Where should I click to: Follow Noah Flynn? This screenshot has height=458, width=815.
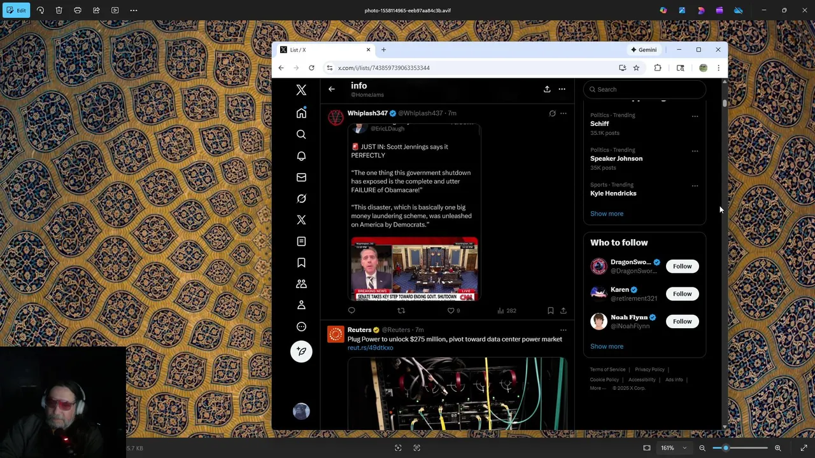(x=682, y=321)
